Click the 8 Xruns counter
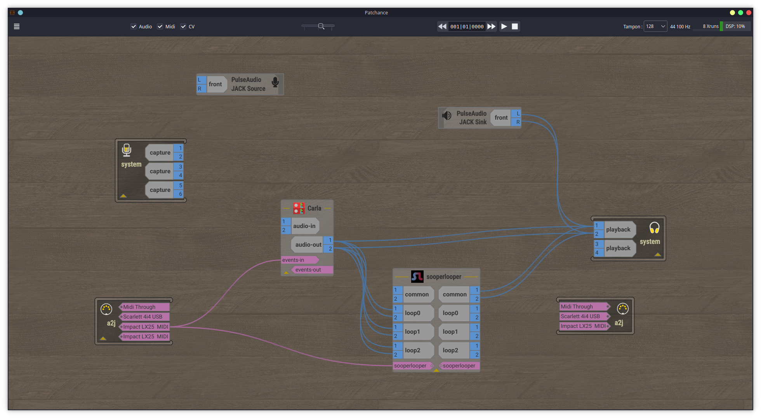The width and height of the screenshot is (761, 418). [x=710, y=26]
